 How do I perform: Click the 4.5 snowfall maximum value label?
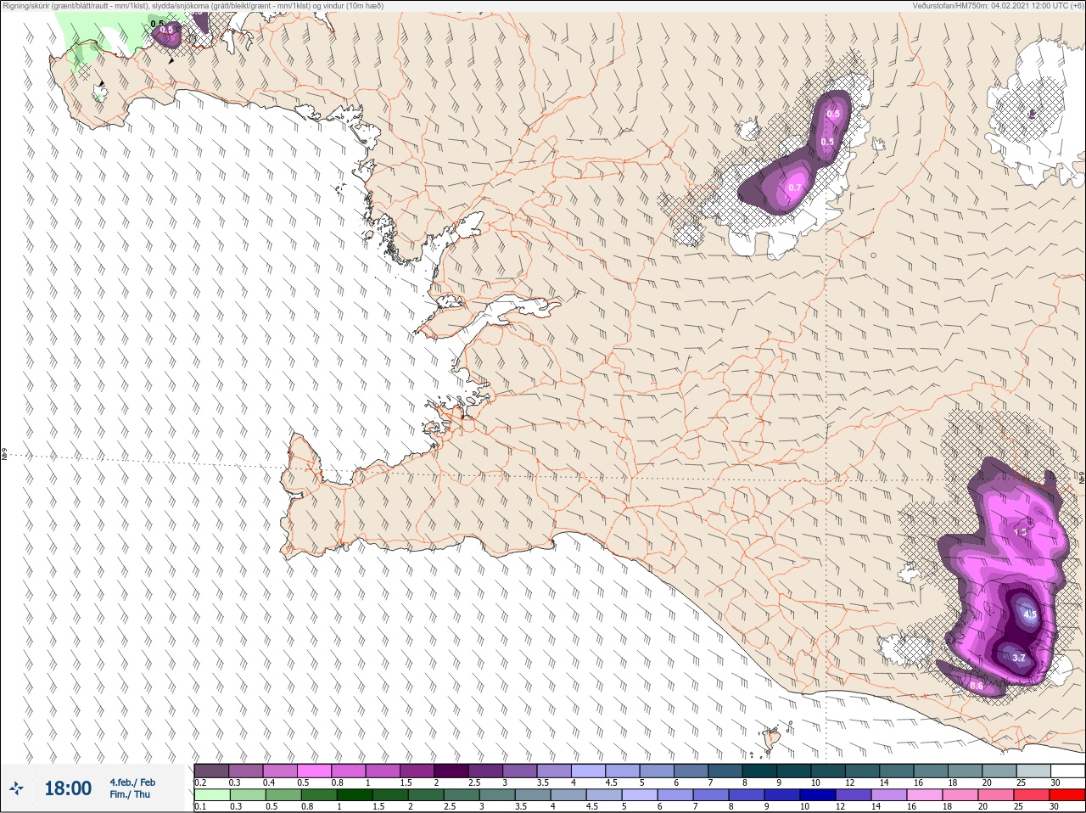(x=1030, y=614)
